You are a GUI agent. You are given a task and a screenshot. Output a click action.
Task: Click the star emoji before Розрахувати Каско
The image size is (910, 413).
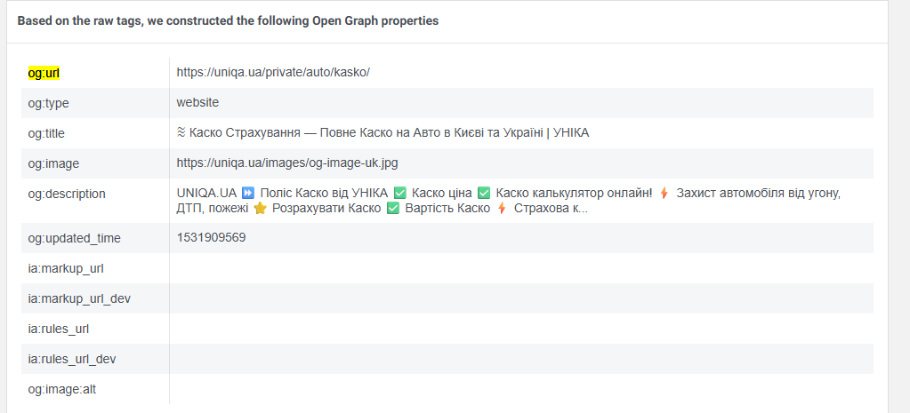point(260,209)
